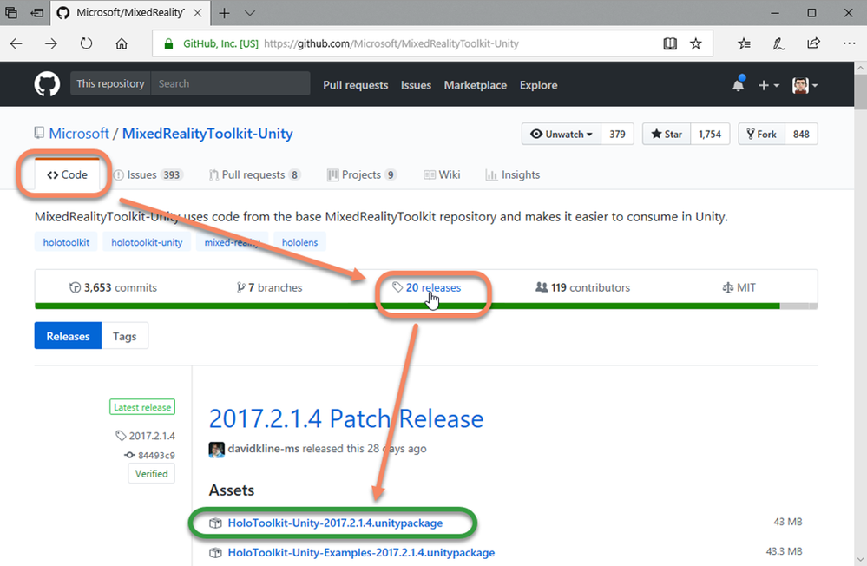Open commit 84493c9
This screenshot has width=867, height=566.
150,456
